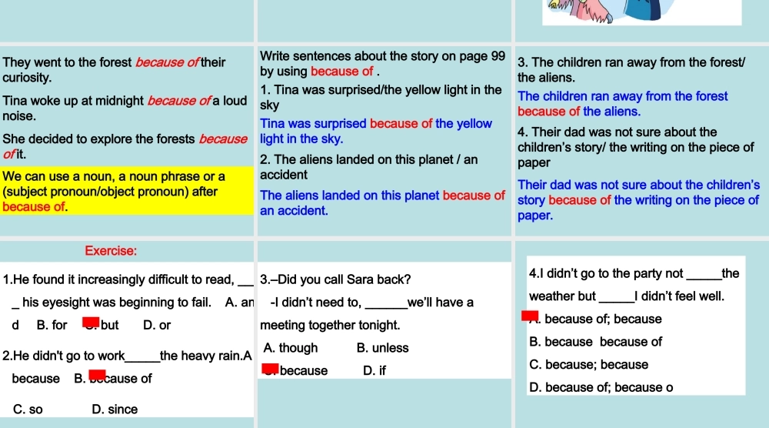Viewport: 769px width, 428px height.
Task: Choose answer option 'D. if'
Action: tap(374, 371)
